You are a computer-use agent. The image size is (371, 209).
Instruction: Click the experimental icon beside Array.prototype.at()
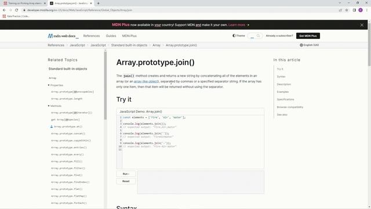(x=52, y=127)
